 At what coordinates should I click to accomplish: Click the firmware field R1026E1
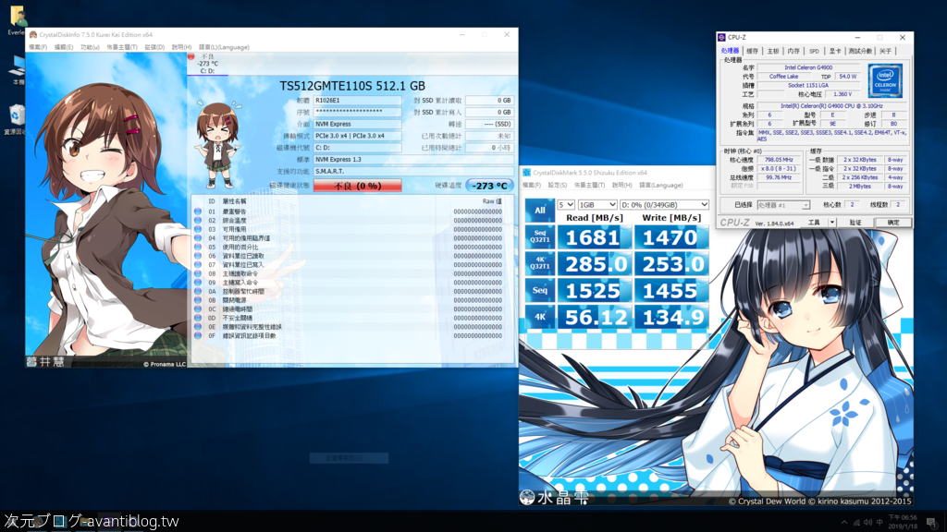coord(358,100)
